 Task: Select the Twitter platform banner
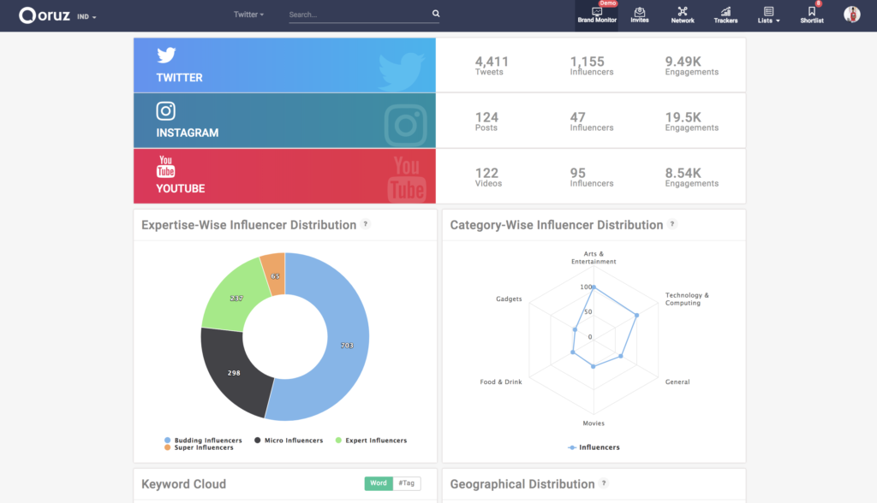coord(284,65)
